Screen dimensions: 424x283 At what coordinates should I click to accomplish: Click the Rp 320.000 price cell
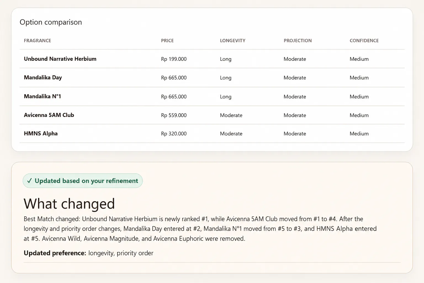pyautogui.click(x=174, y=134)
